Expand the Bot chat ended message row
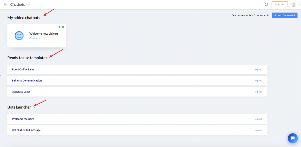Viewport: 301px width, 147px height. (258, 130)
